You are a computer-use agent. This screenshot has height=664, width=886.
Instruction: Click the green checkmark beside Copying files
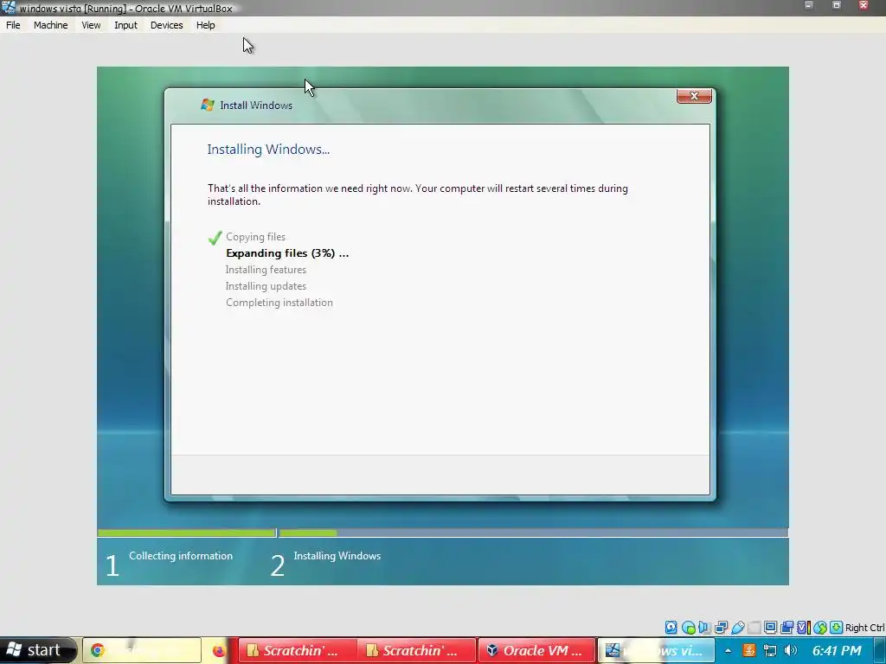point(215,238)
